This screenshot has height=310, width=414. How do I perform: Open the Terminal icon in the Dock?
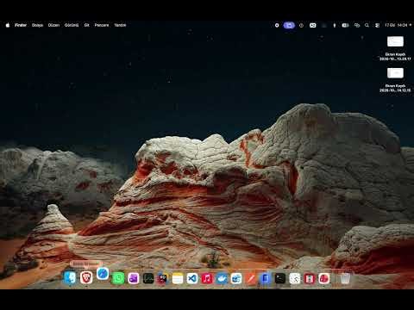click(280, 278)
